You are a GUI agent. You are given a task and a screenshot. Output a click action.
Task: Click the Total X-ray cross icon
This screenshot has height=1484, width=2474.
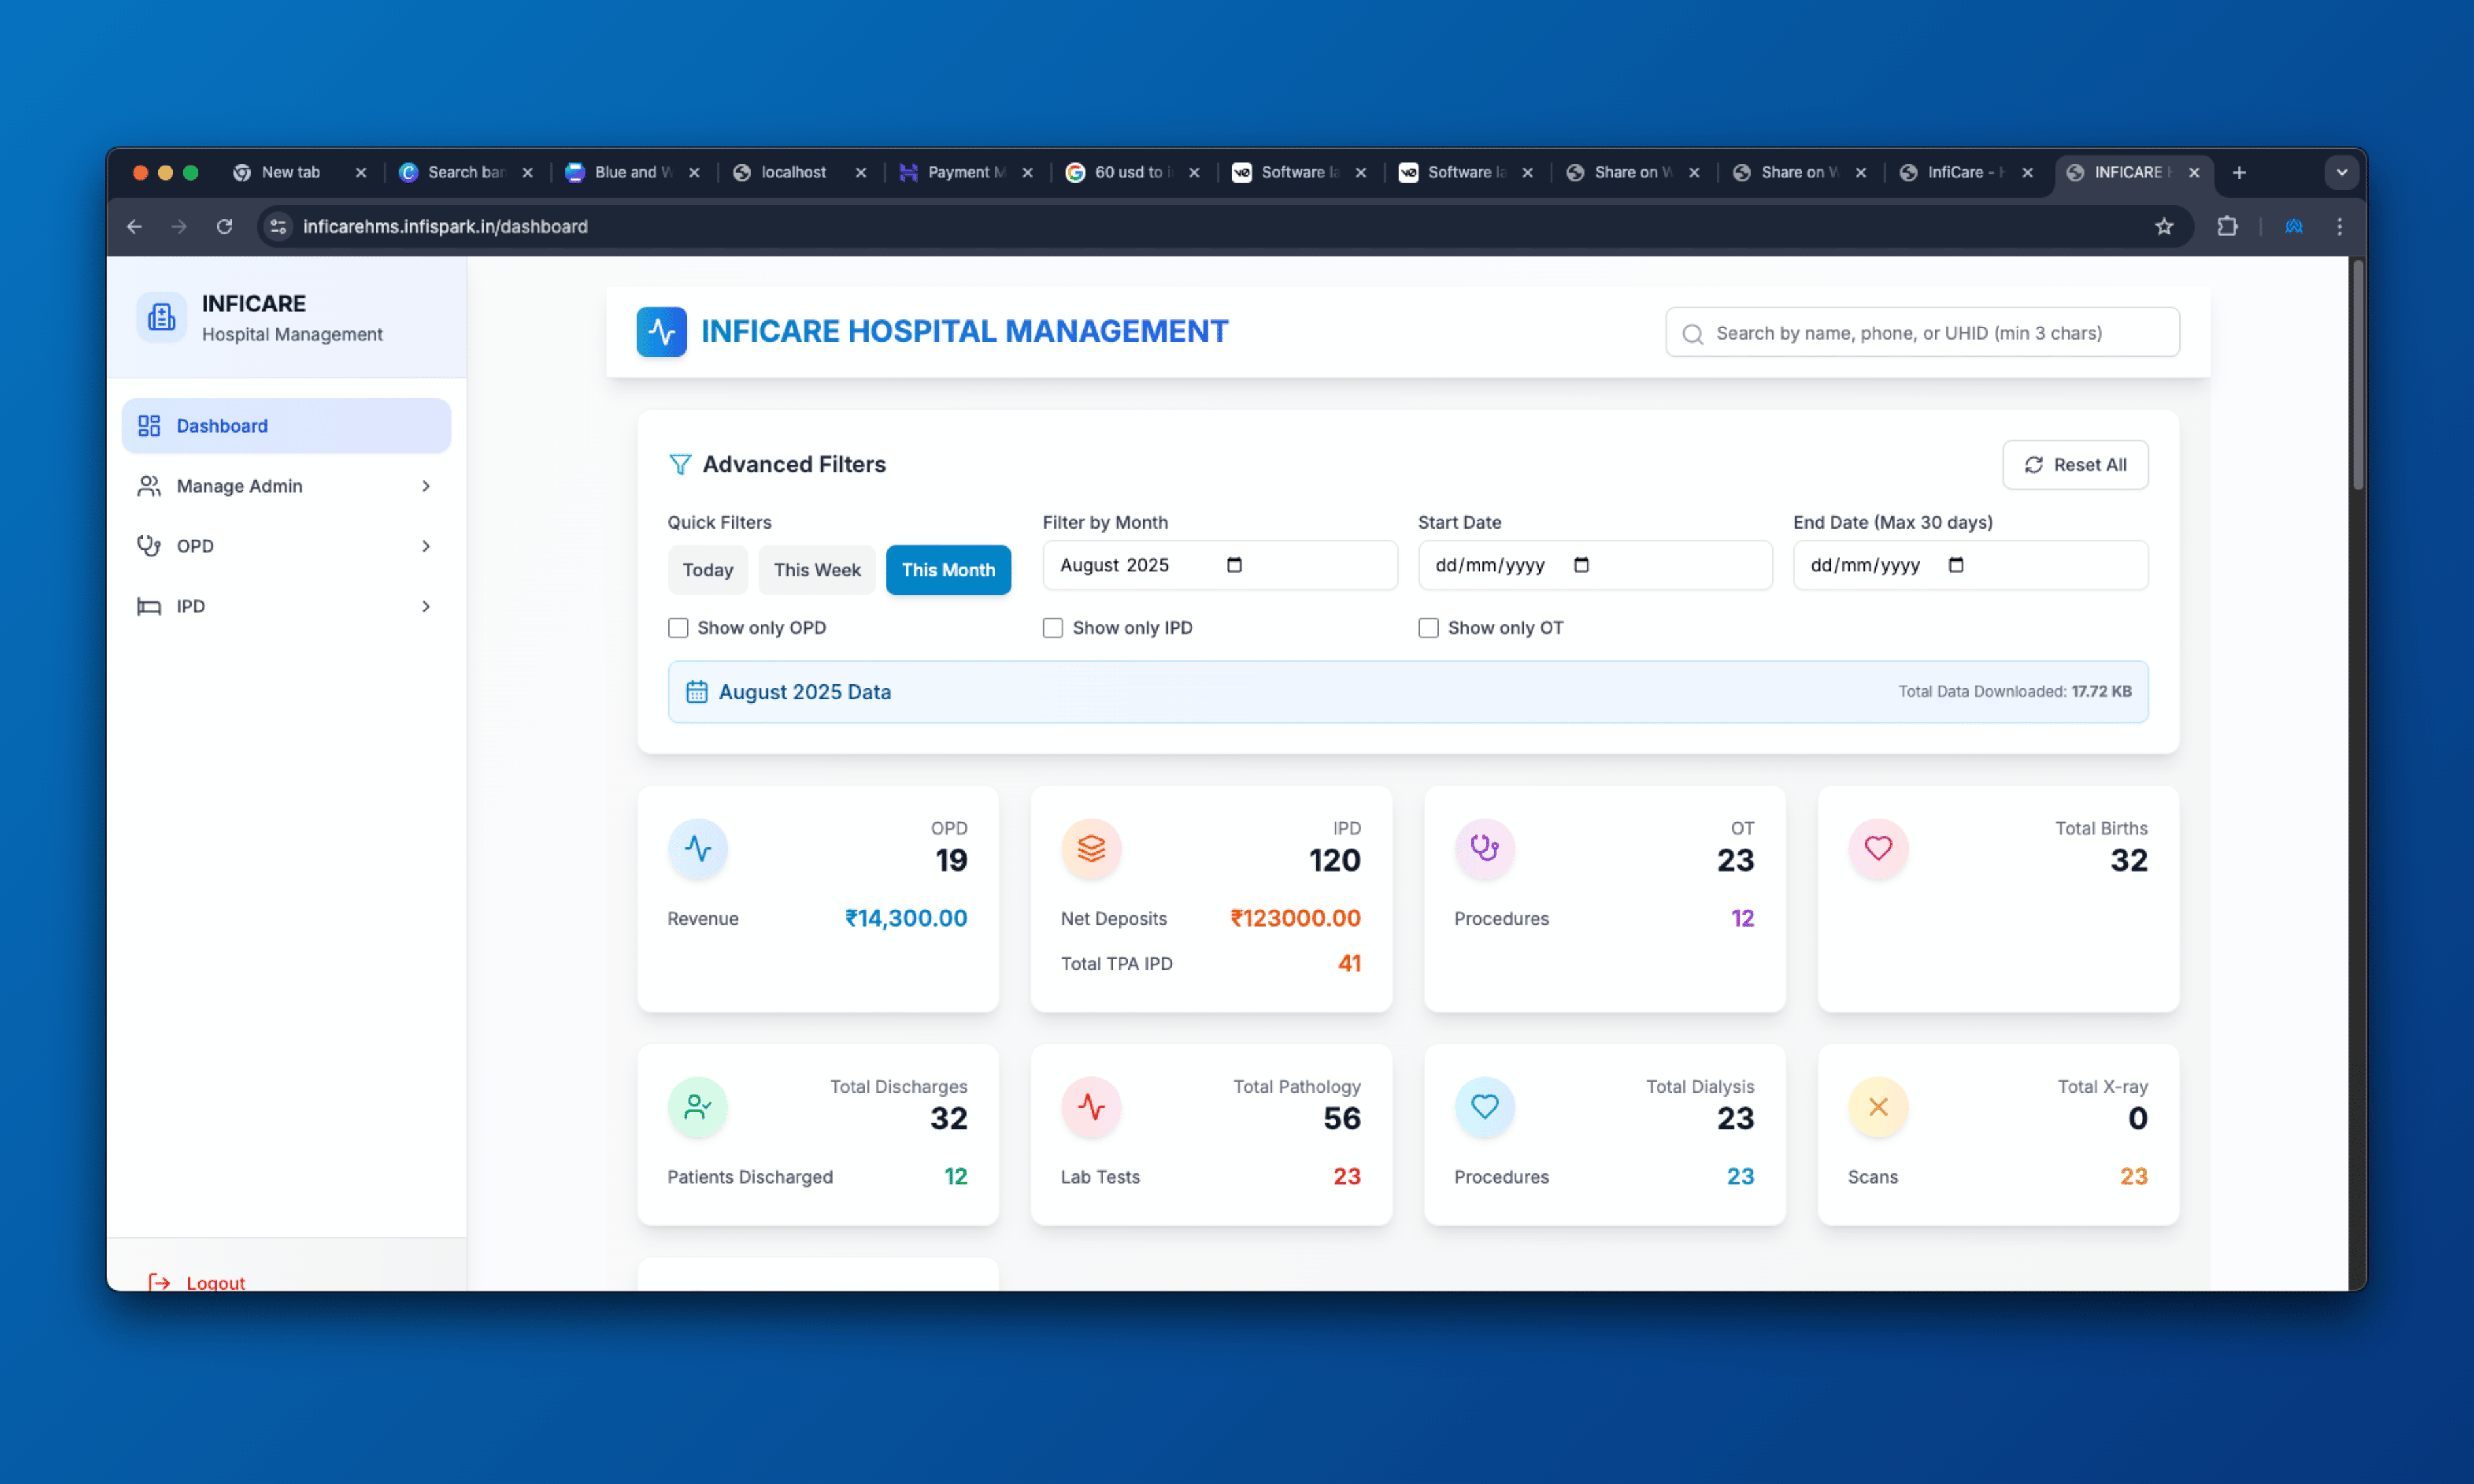pyautogui.click(x=1877, y=1106)
